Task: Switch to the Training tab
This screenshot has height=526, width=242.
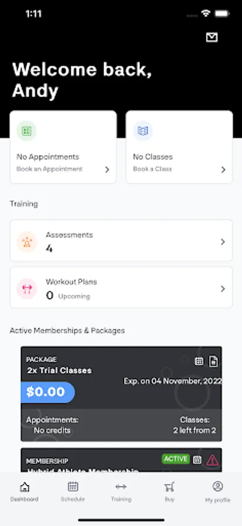Action: [121, 492]
